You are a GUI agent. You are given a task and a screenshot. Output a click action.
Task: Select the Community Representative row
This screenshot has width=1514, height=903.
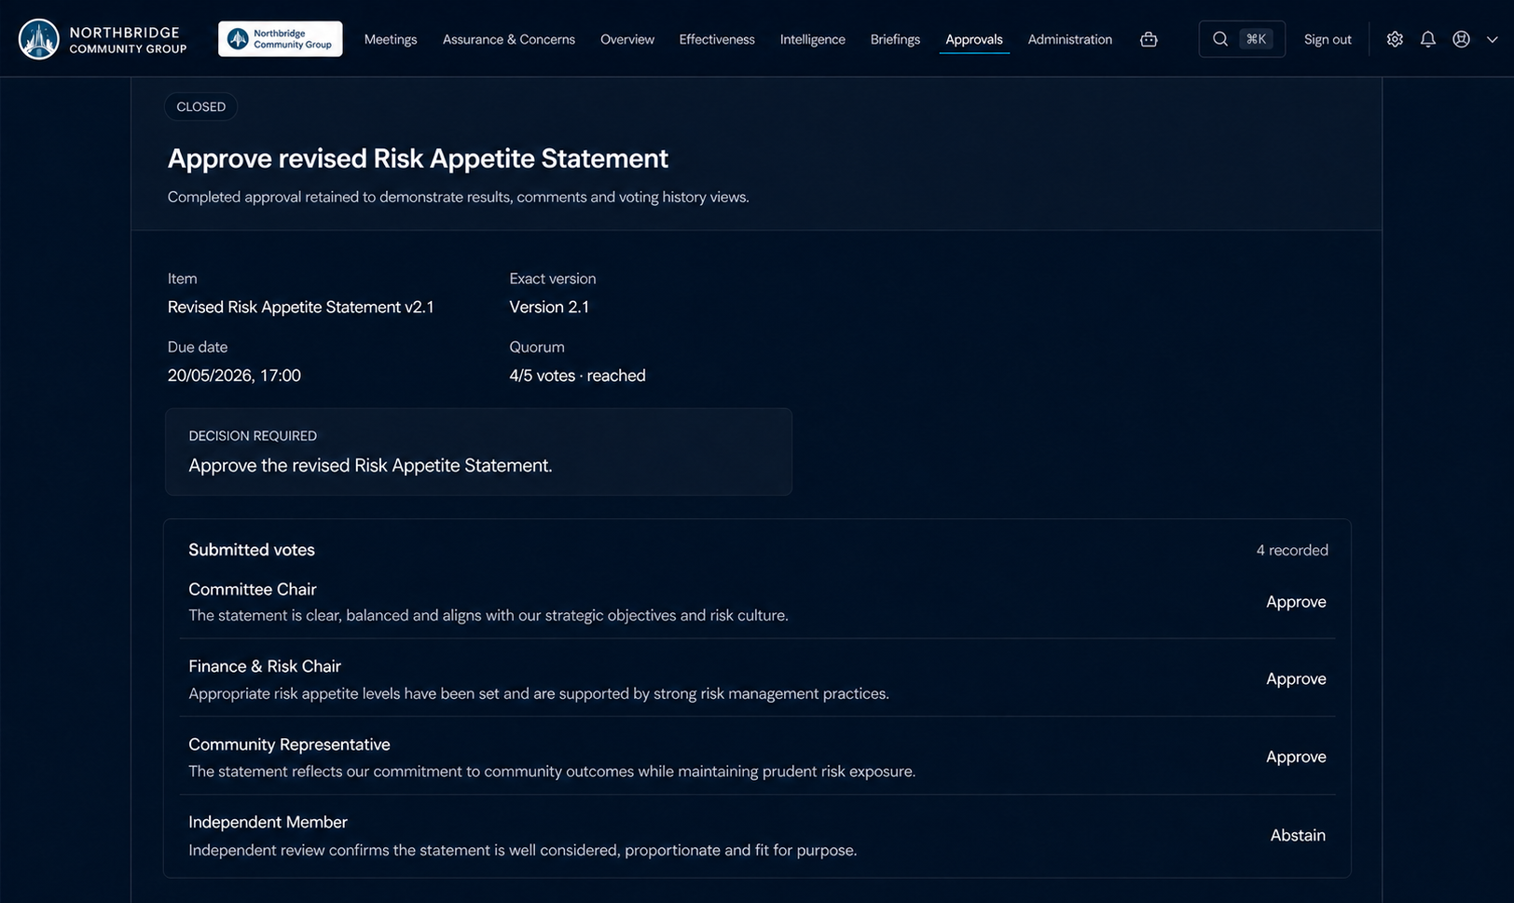[x=757, y=757]
